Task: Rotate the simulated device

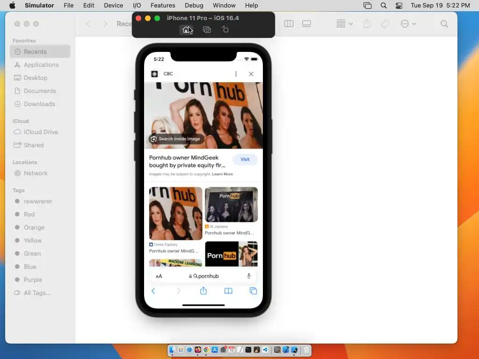Action: pyautogui.click(x=225, y=29)
